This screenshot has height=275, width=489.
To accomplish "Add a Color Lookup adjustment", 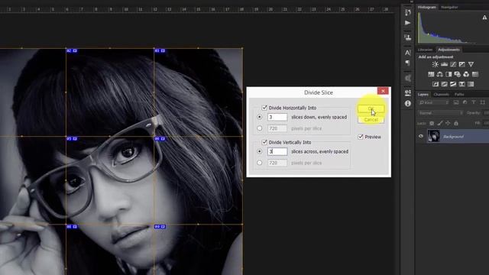I will (475, 74).
